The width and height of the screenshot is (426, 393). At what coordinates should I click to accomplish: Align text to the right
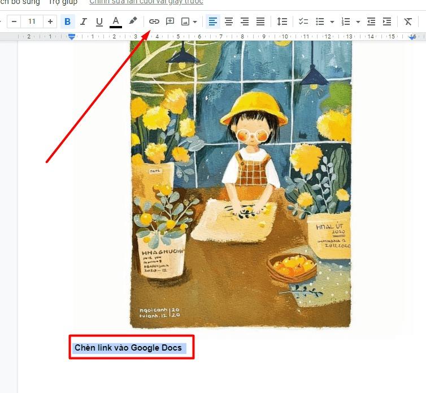[x=245, y=21]
